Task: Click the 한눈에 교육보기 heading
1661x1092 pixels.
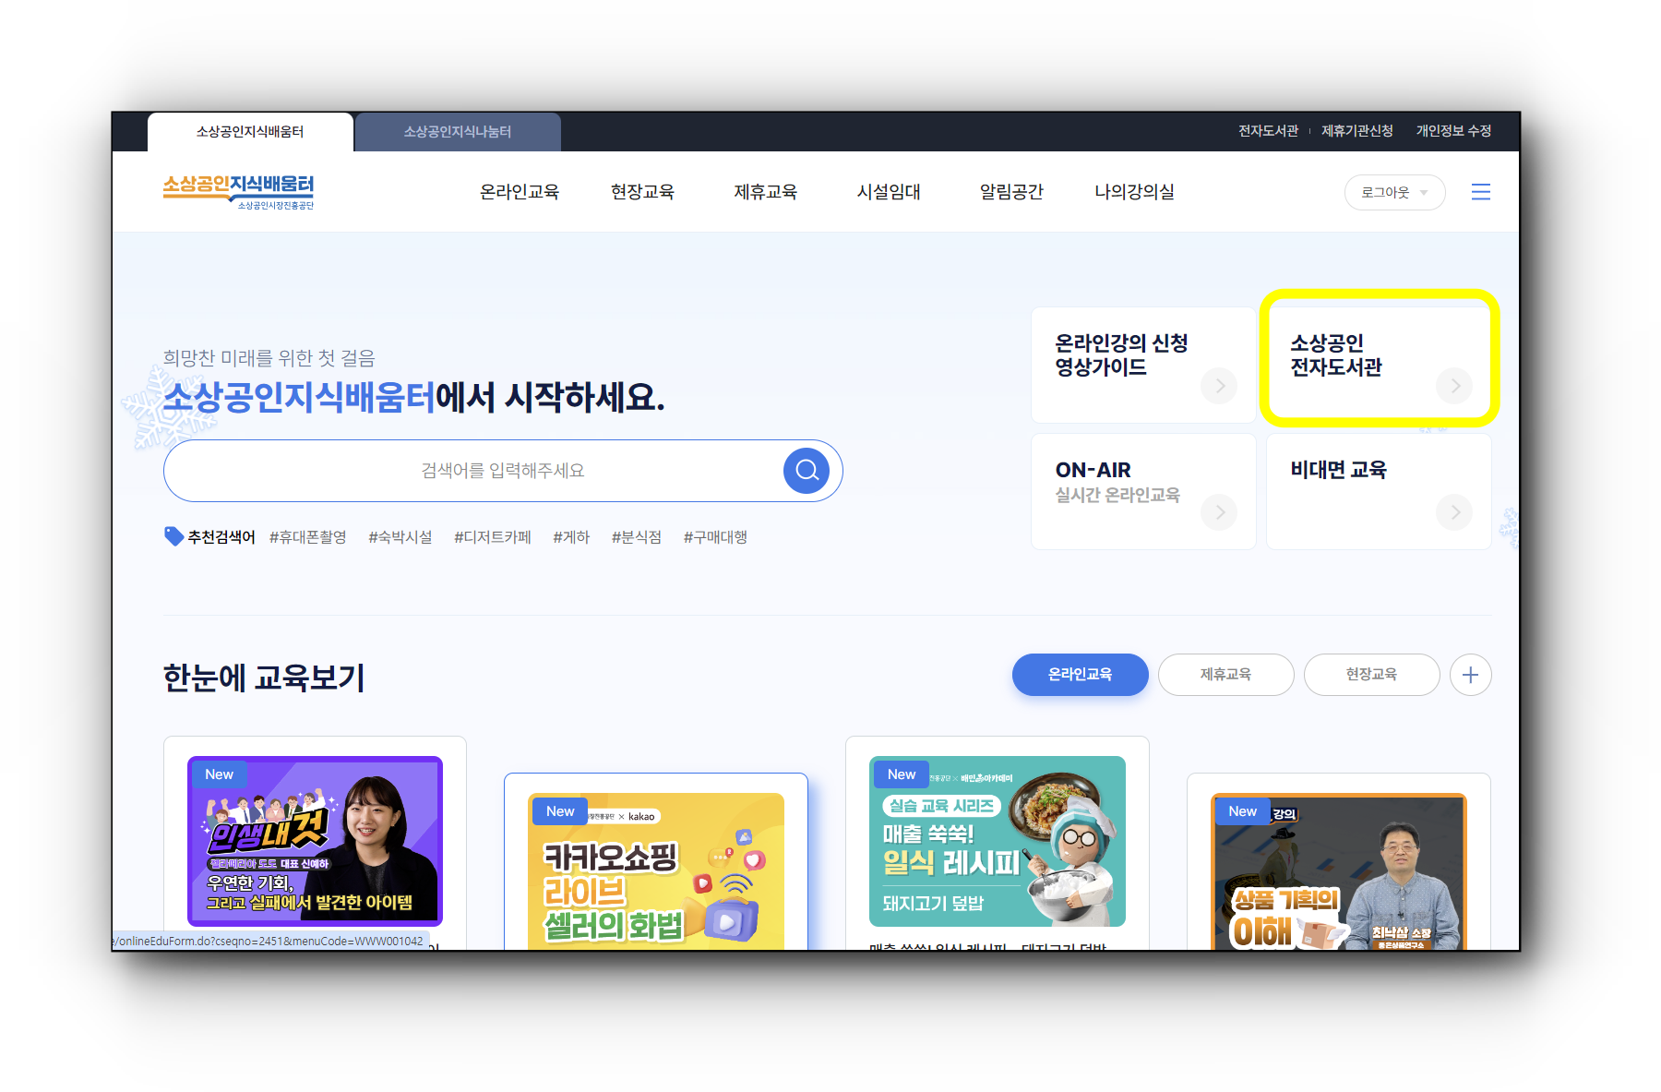Action: click(264, 678)
